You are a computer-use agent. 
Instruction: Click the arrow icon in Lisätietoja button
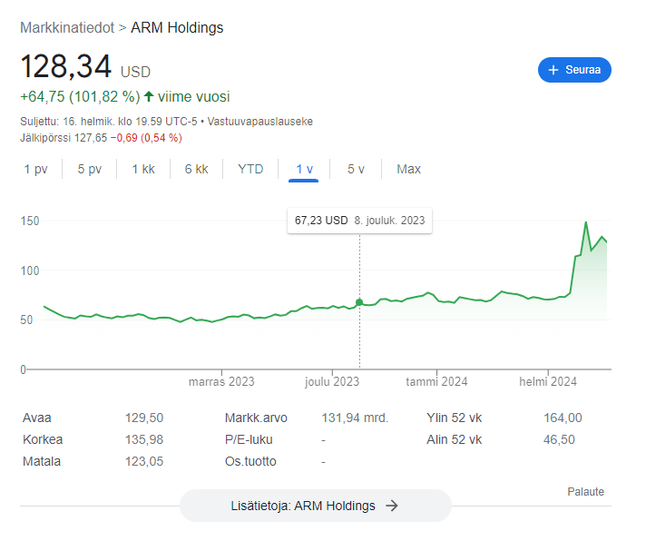[392, 506]
